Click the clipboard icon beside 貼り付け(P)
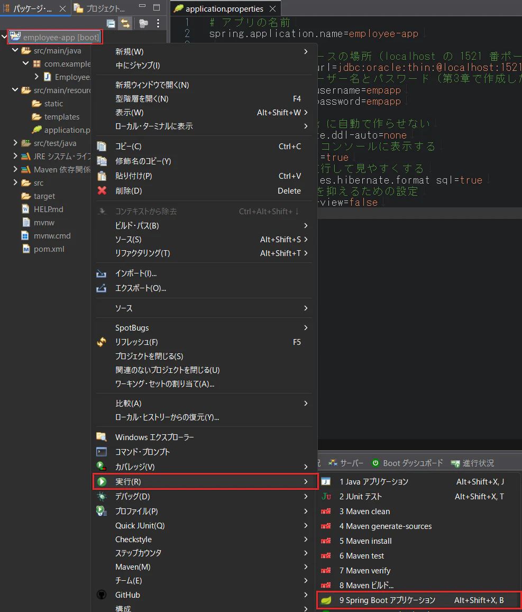This screenshot has width=522, height=612. point(102,176)
